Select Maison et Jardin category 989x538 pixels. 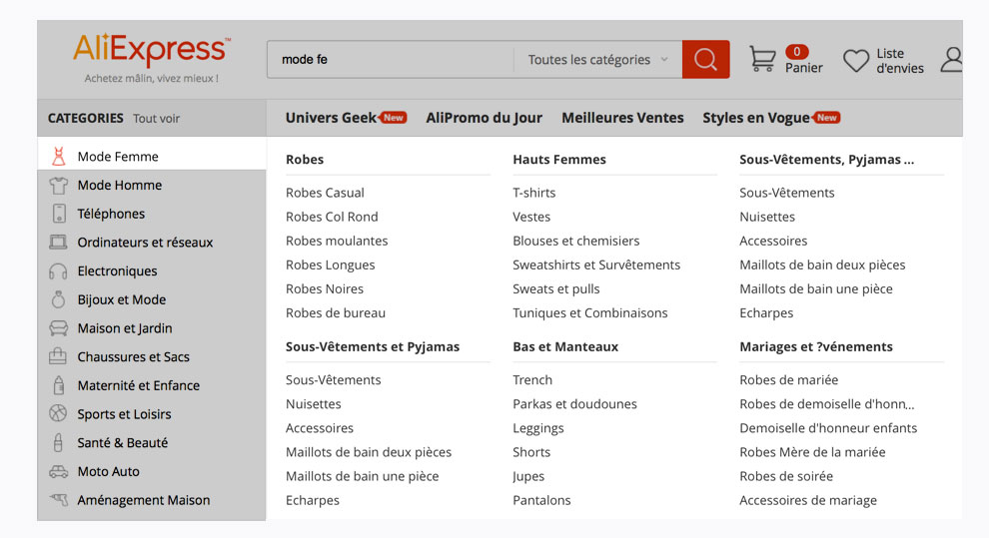click(125, 328)
